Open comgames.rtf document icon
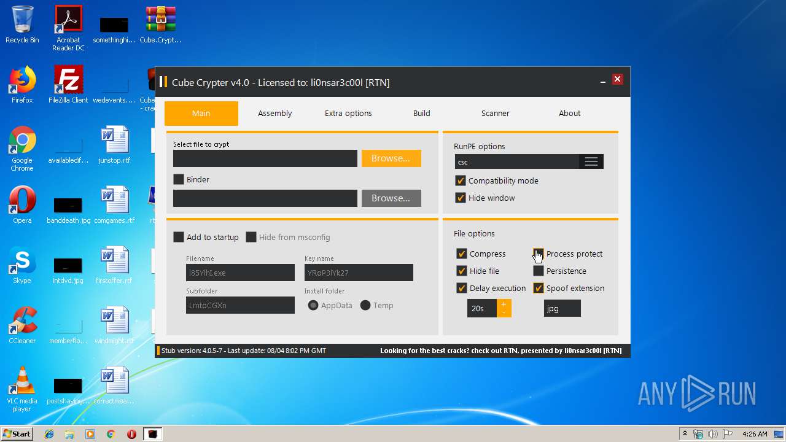Screen dimensions: 786x442 (x=114, y=205)
